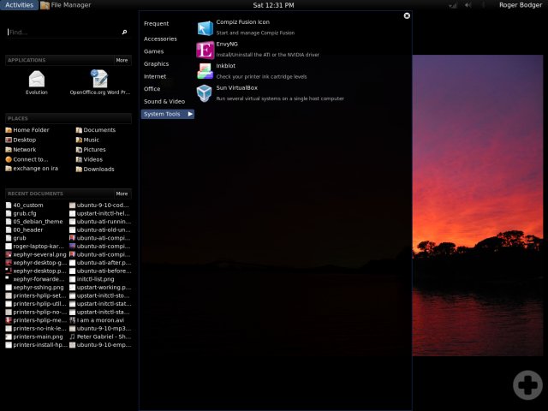The image size is (548, 411).
Task: Expand Applications with More button
Action: tap(122, 60)
